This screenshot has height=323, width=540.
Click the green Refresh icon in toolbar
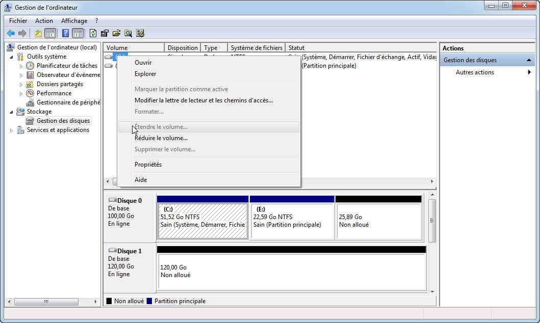pyautogui.click(x=93, y=33)
